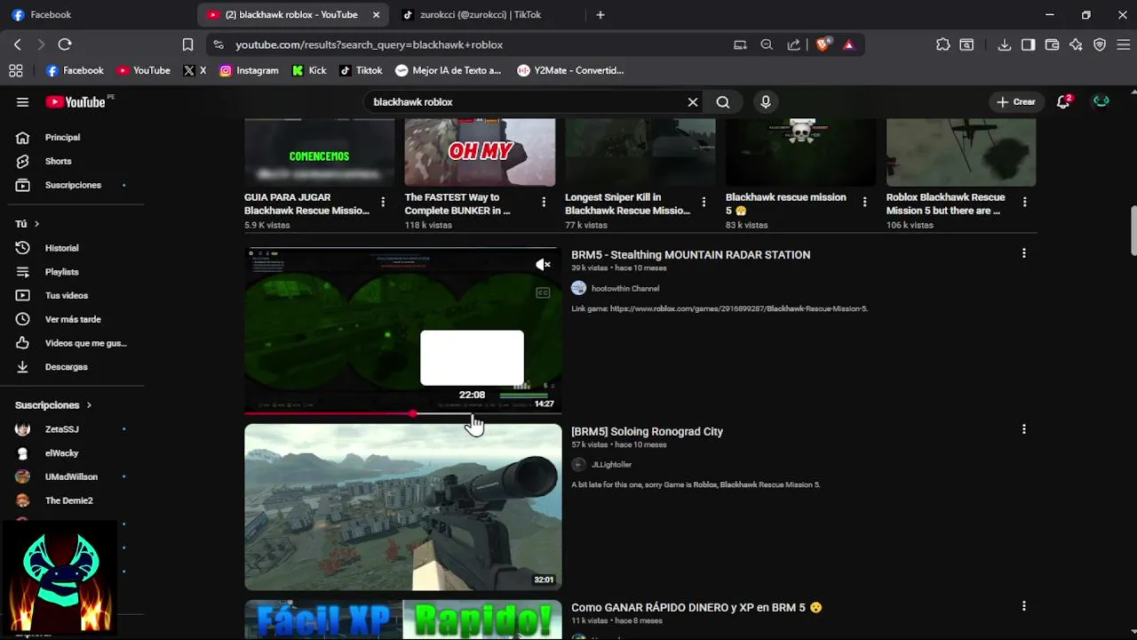Click the magnifier search button

click(x=723, y=102)
